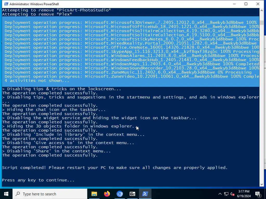Open the notification center icon
This screenshot has width=266, height=199.
tap(258, 194)
